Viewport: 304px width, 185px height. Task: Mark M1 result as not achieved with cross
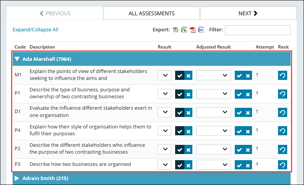tap(188, 76)
